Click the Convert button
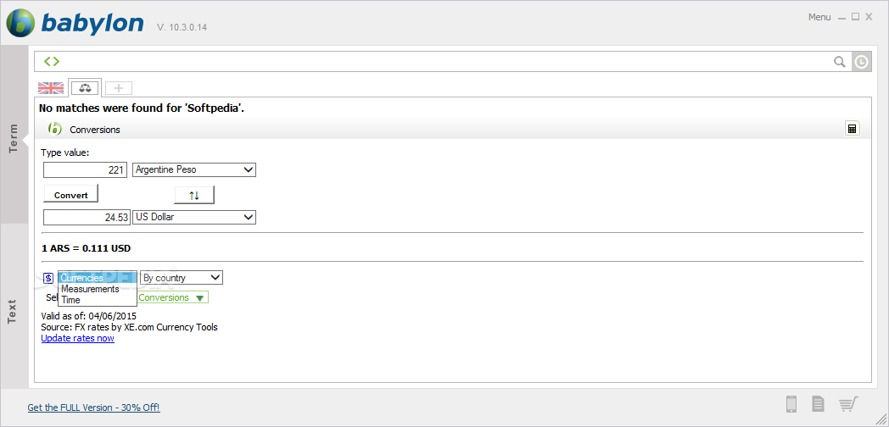 tap(71, 194)
